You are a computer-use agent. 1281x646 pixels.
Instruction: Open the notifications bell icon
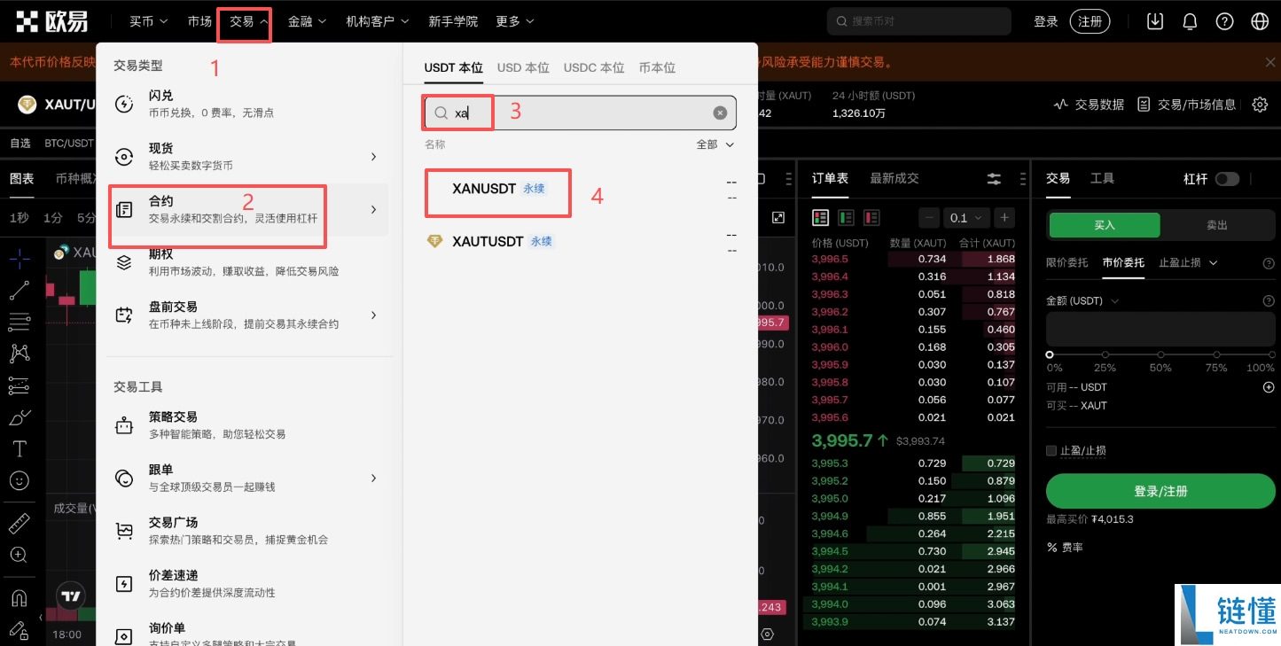pos(1190,21)
